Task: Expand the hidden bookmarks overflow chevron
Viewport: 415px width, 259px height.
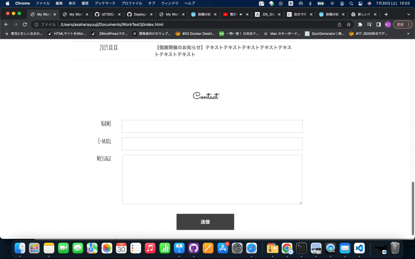Action: coord(409,34)
